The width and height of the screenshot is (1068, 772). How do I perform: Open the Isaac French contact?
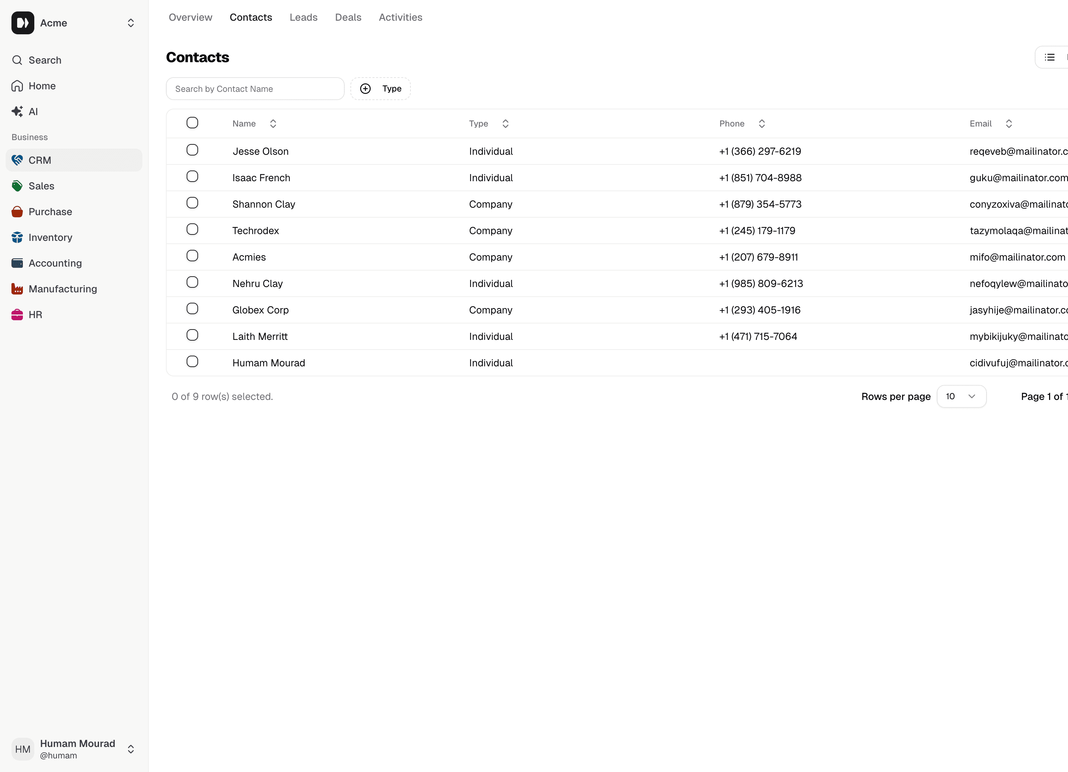pyautogui.click(x=261, y=178)
